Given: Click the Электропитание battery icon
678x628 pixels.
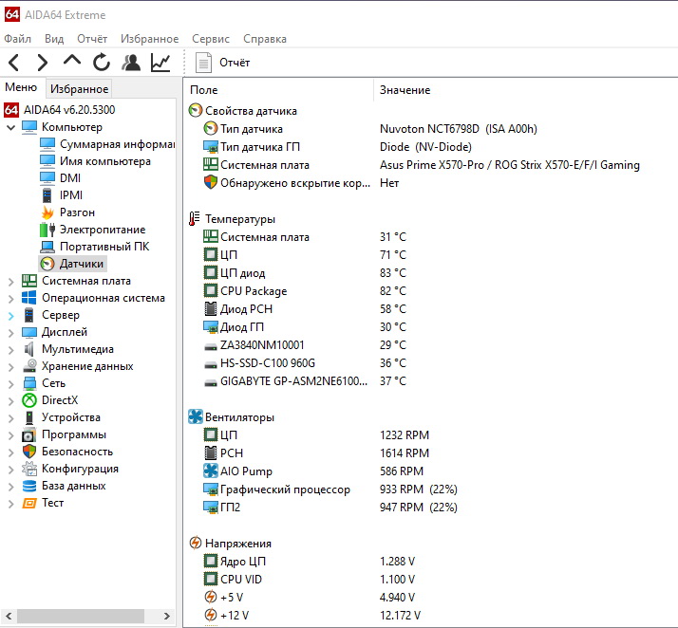Looking at the screenshot, I should (47, 230).
